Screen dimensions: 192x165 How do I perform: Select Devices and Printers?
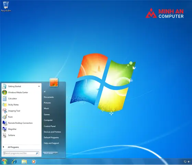coord(52,132)
